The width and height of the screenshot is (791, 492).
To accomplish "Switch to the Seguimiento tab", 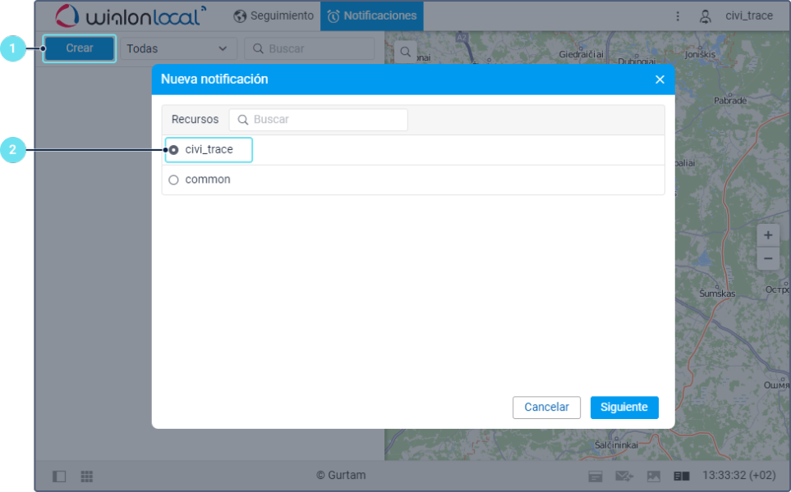I will [x=274, y=16].
